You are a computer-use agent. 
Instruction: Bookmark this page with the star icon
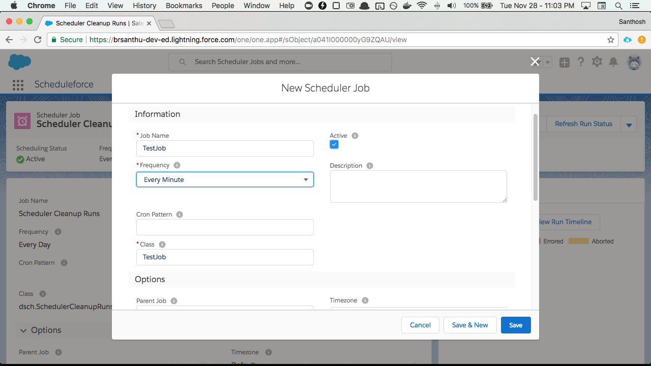point(611,40)
